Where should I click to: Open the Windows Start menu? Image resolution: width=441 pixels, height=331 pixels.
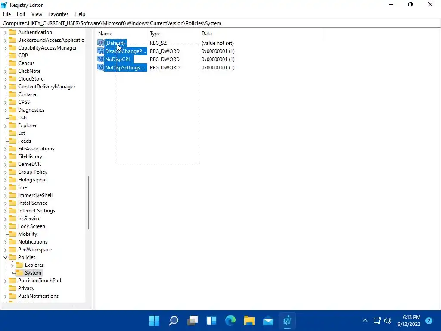154,321
